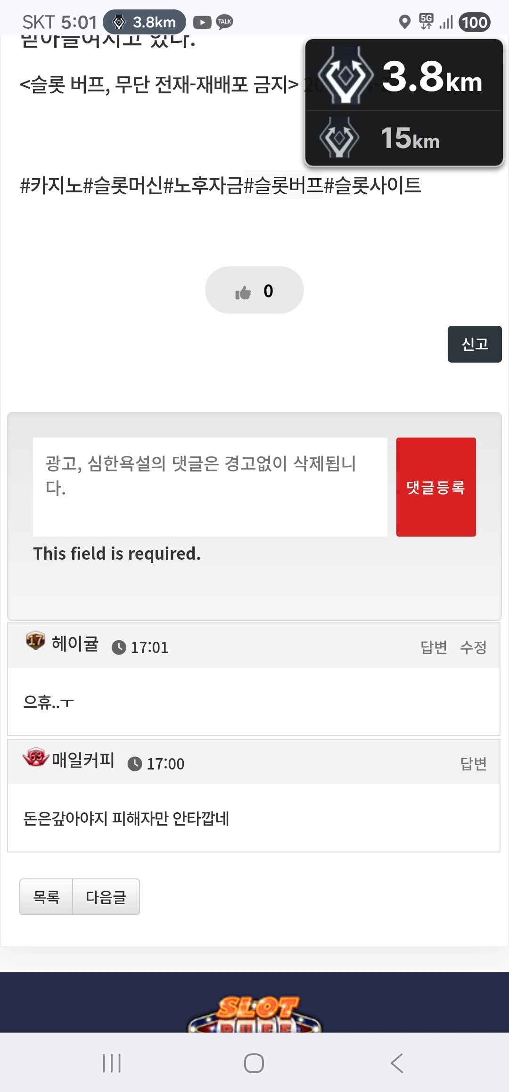
Task: Open 다음글 next post
Action: [x=106, y=897]
